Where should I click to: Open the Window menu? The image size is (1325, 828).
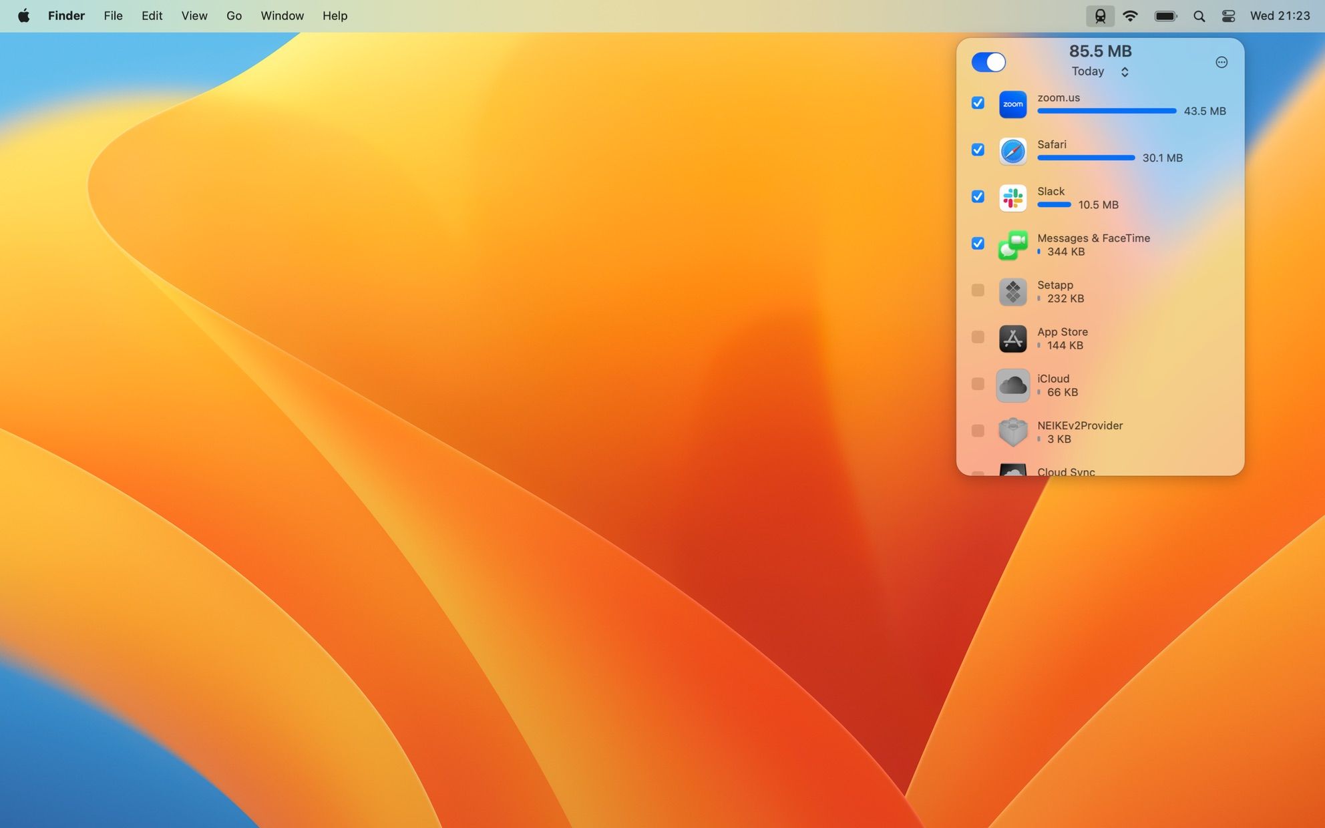pyautogui.click(x=282, y=15)
